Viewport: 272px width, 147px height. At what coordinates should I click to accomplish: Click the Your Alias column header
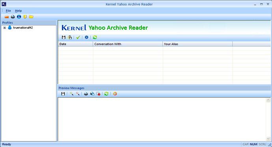[x=197, y=44]
